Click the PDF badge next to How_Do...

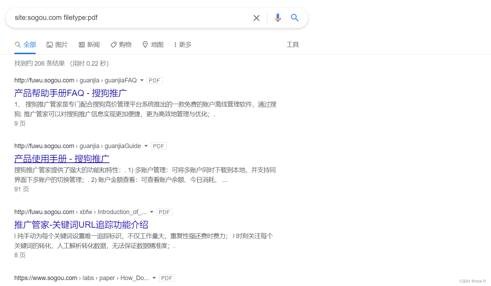pyautogui.click(x=167, y=278)
